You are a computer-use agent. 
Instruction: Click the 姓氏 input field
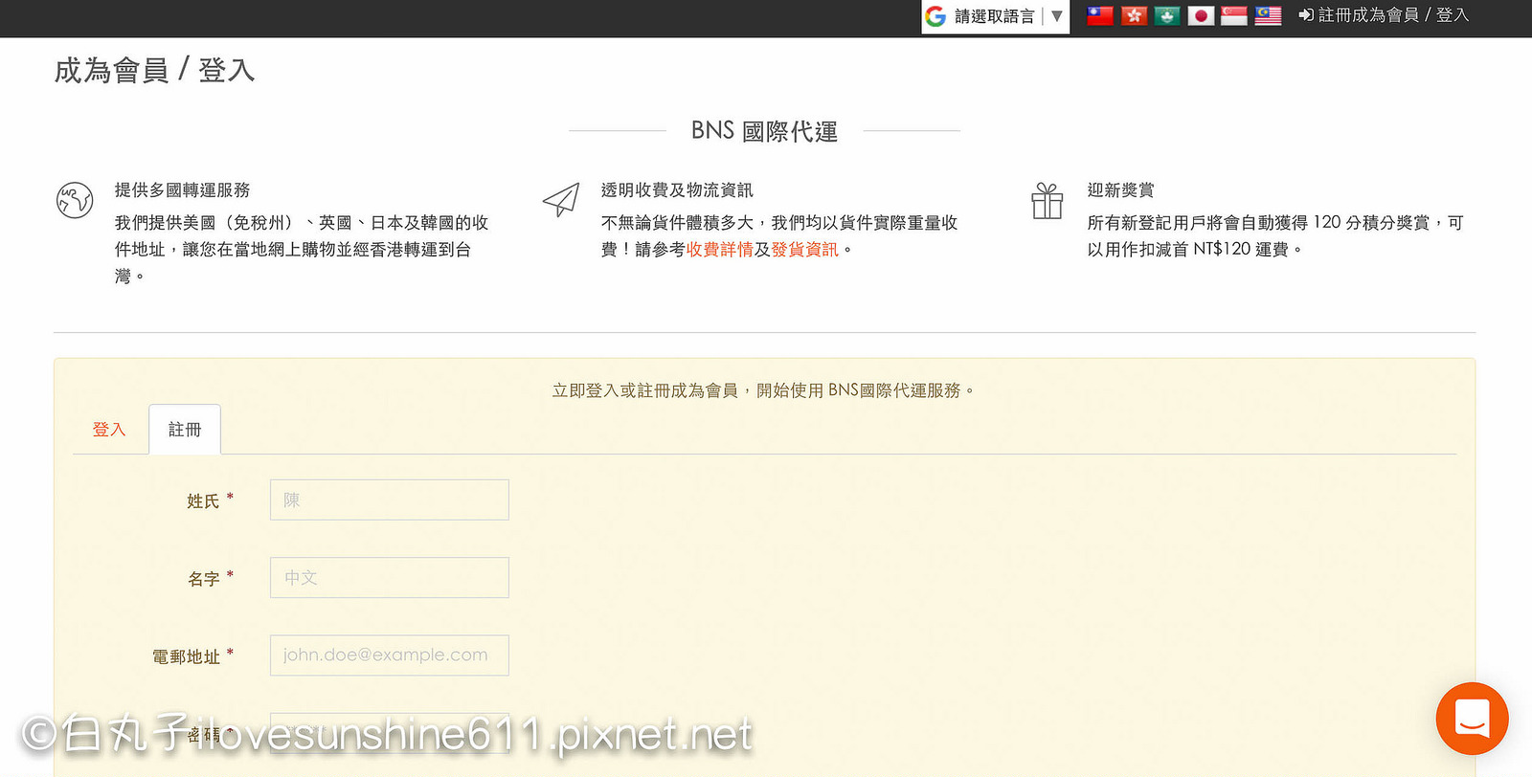389,500
